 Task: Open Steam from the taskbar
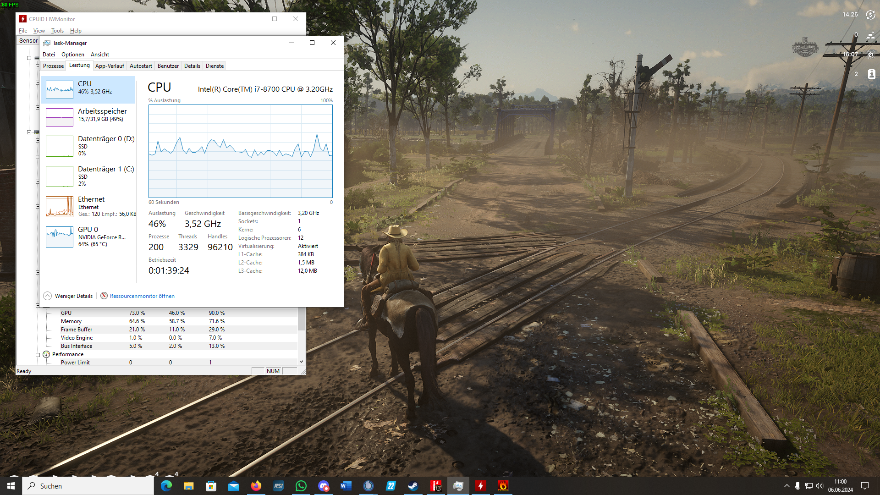point(413,486)
